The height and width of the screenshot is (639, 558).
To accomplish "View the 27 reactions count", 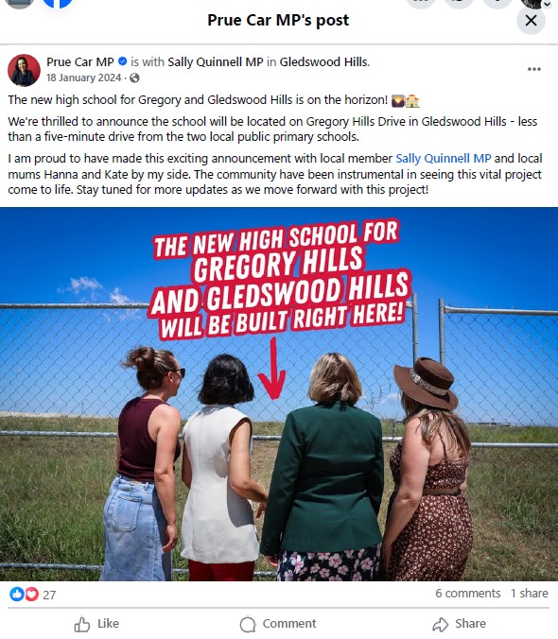I will [x=49, y=595].
